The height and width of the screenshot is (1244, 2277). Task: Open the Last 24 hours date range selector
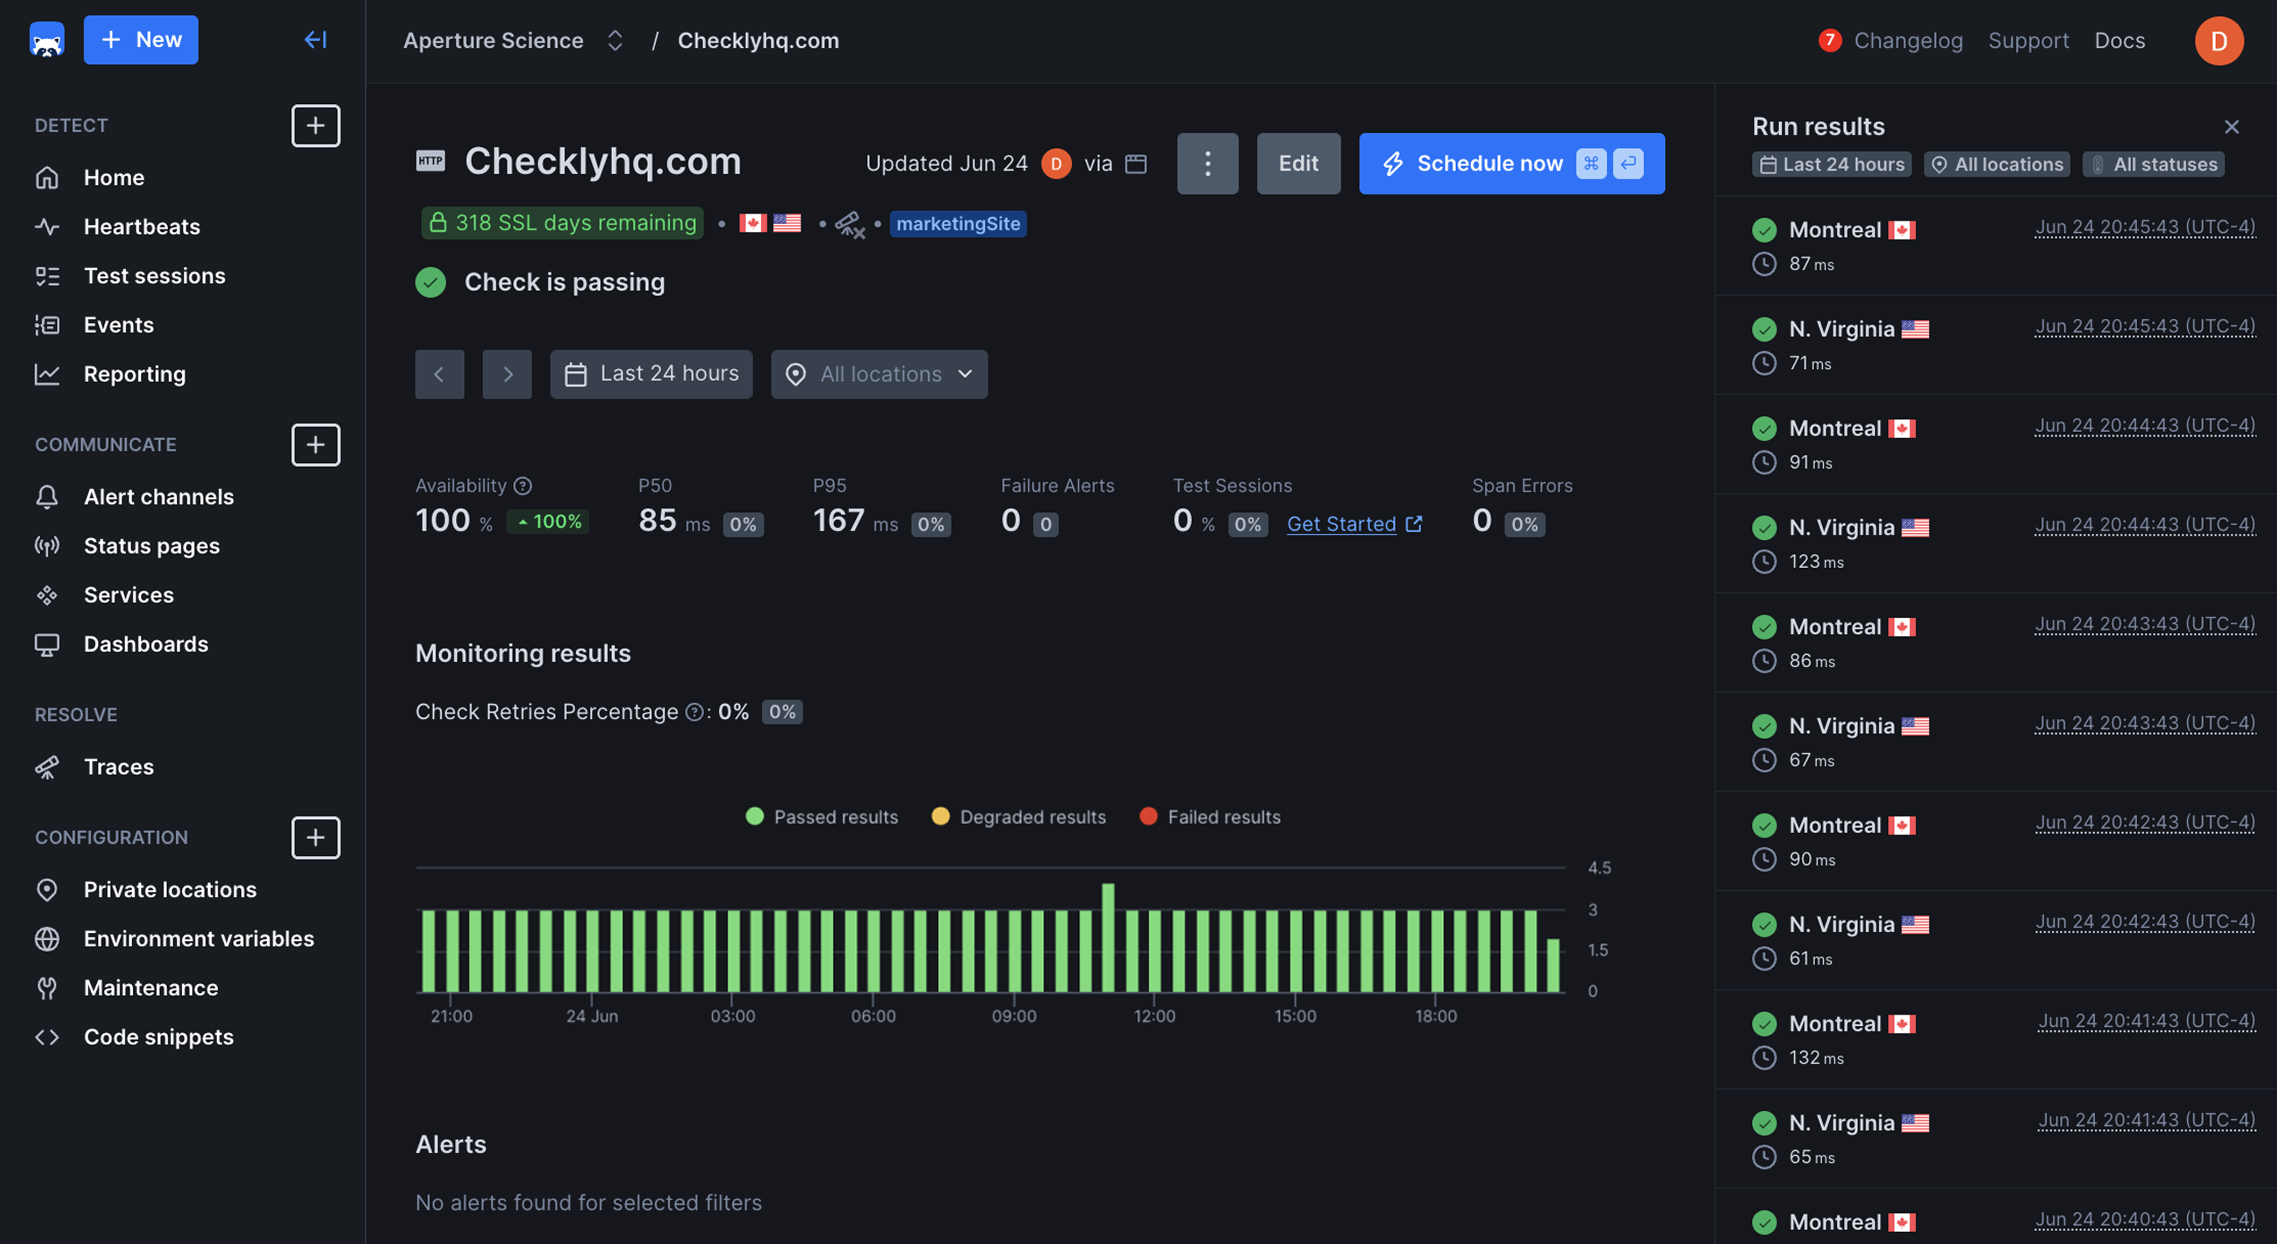point(651,374)
